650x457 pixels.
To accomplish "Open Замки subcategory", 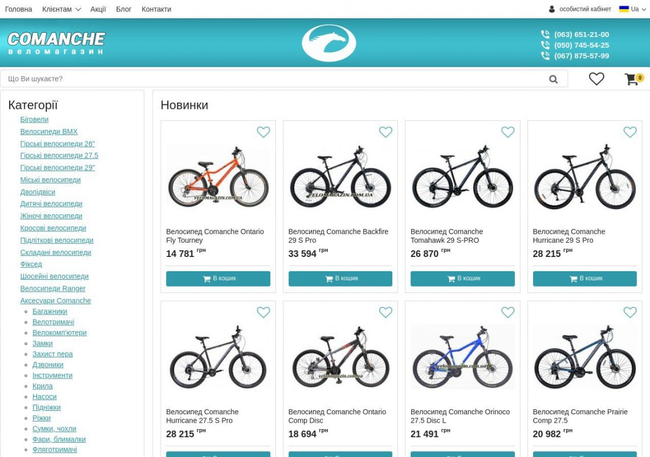I will tap(43, 344).
